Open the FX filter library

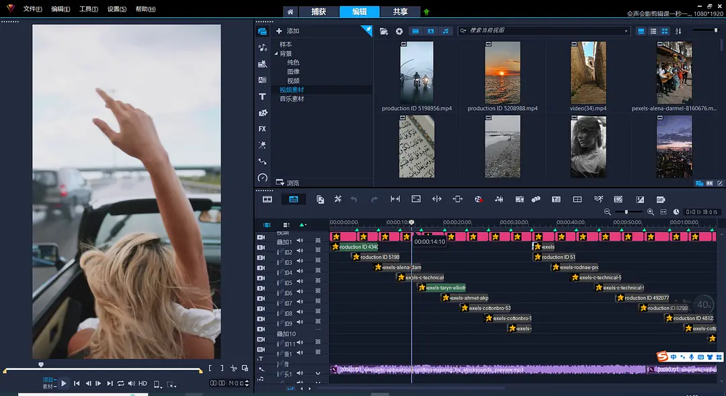click(x=262, y=128)
